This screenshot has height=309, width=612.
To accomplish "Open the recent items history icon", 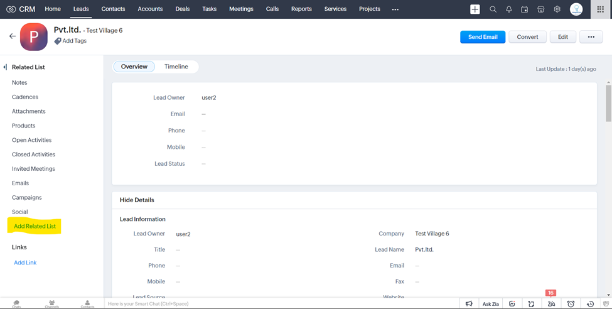I will point(590,303).
